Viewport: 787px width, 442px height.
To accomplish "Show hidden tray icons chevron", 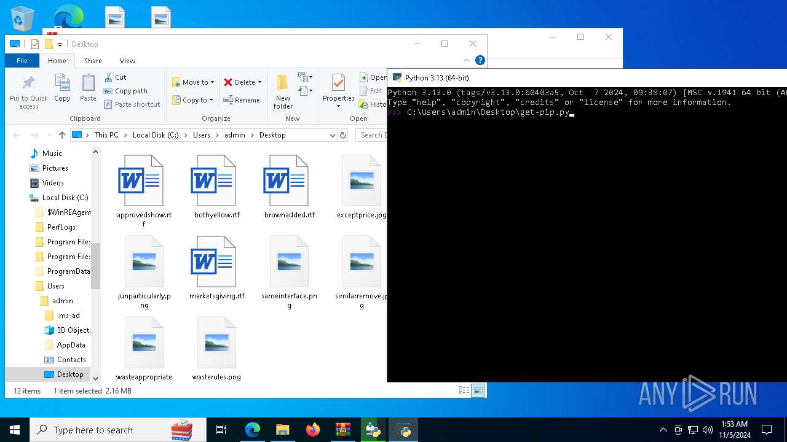I will pyautogui.click(x=663, y=430).
